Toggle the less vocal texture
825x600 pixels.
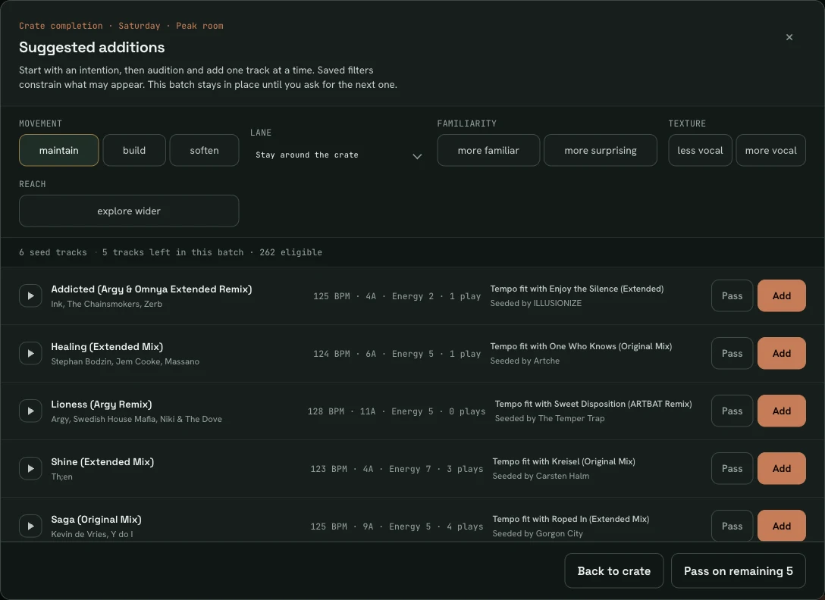[700, 151]
